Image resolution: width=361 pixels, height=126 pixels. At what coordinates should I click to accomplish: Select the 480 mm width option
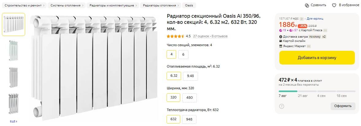189,98
